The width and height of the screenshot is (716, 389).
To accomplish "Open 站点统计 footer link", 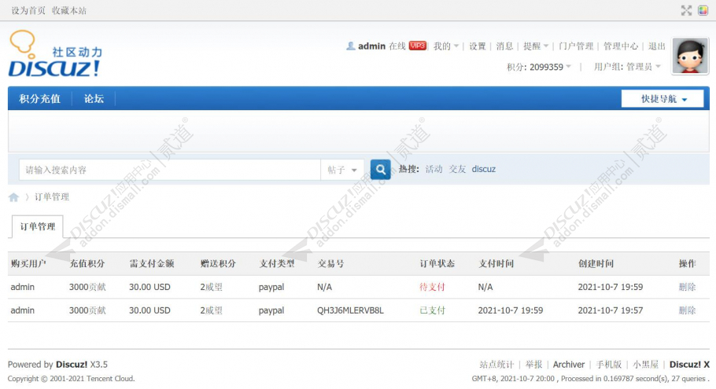I will (496, 365).
